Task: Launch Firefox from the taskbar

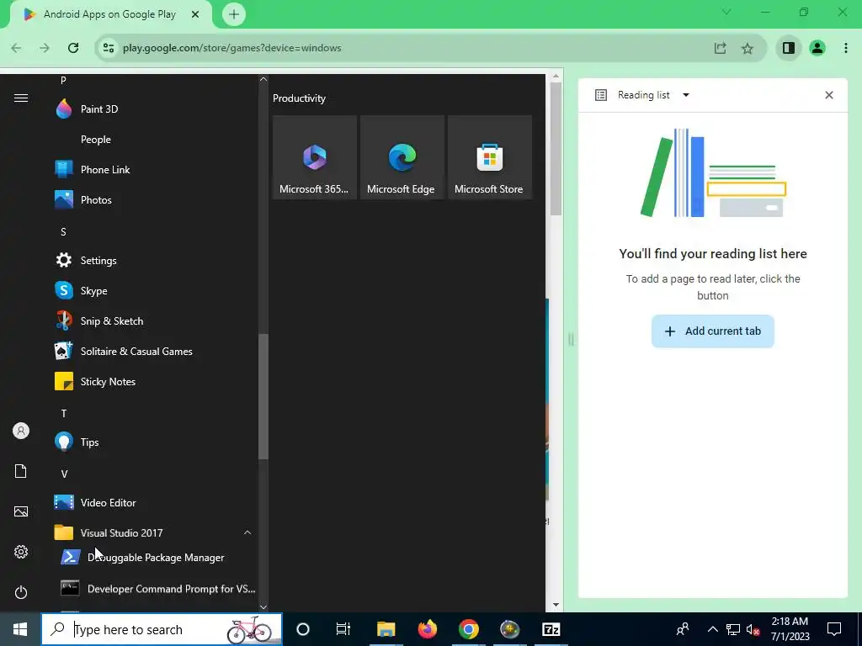Action: tap(427, 629)
